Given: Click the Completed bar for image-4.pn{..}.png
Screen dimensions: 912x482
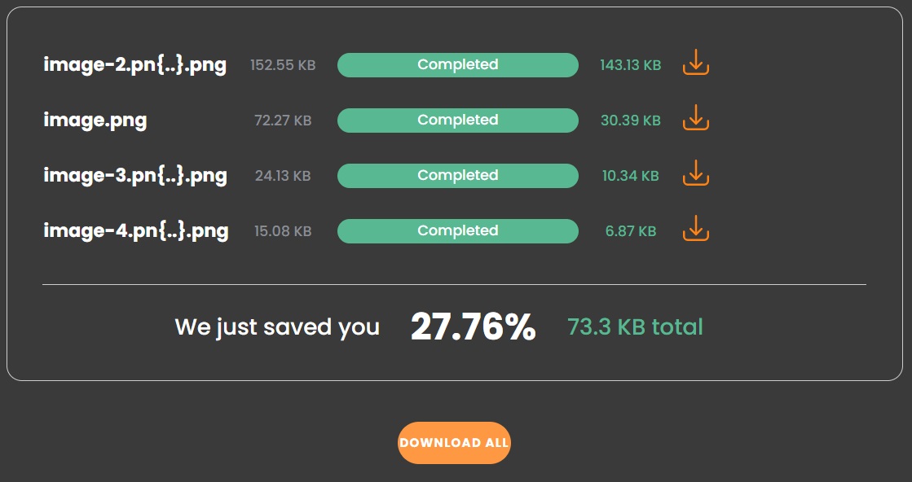Looking at the screenshot, I should [x=457, y=230].
